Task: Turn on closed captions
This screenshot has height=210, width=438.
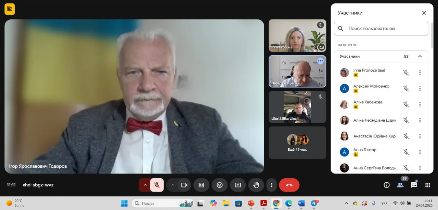Action: [x=202, y=185]
